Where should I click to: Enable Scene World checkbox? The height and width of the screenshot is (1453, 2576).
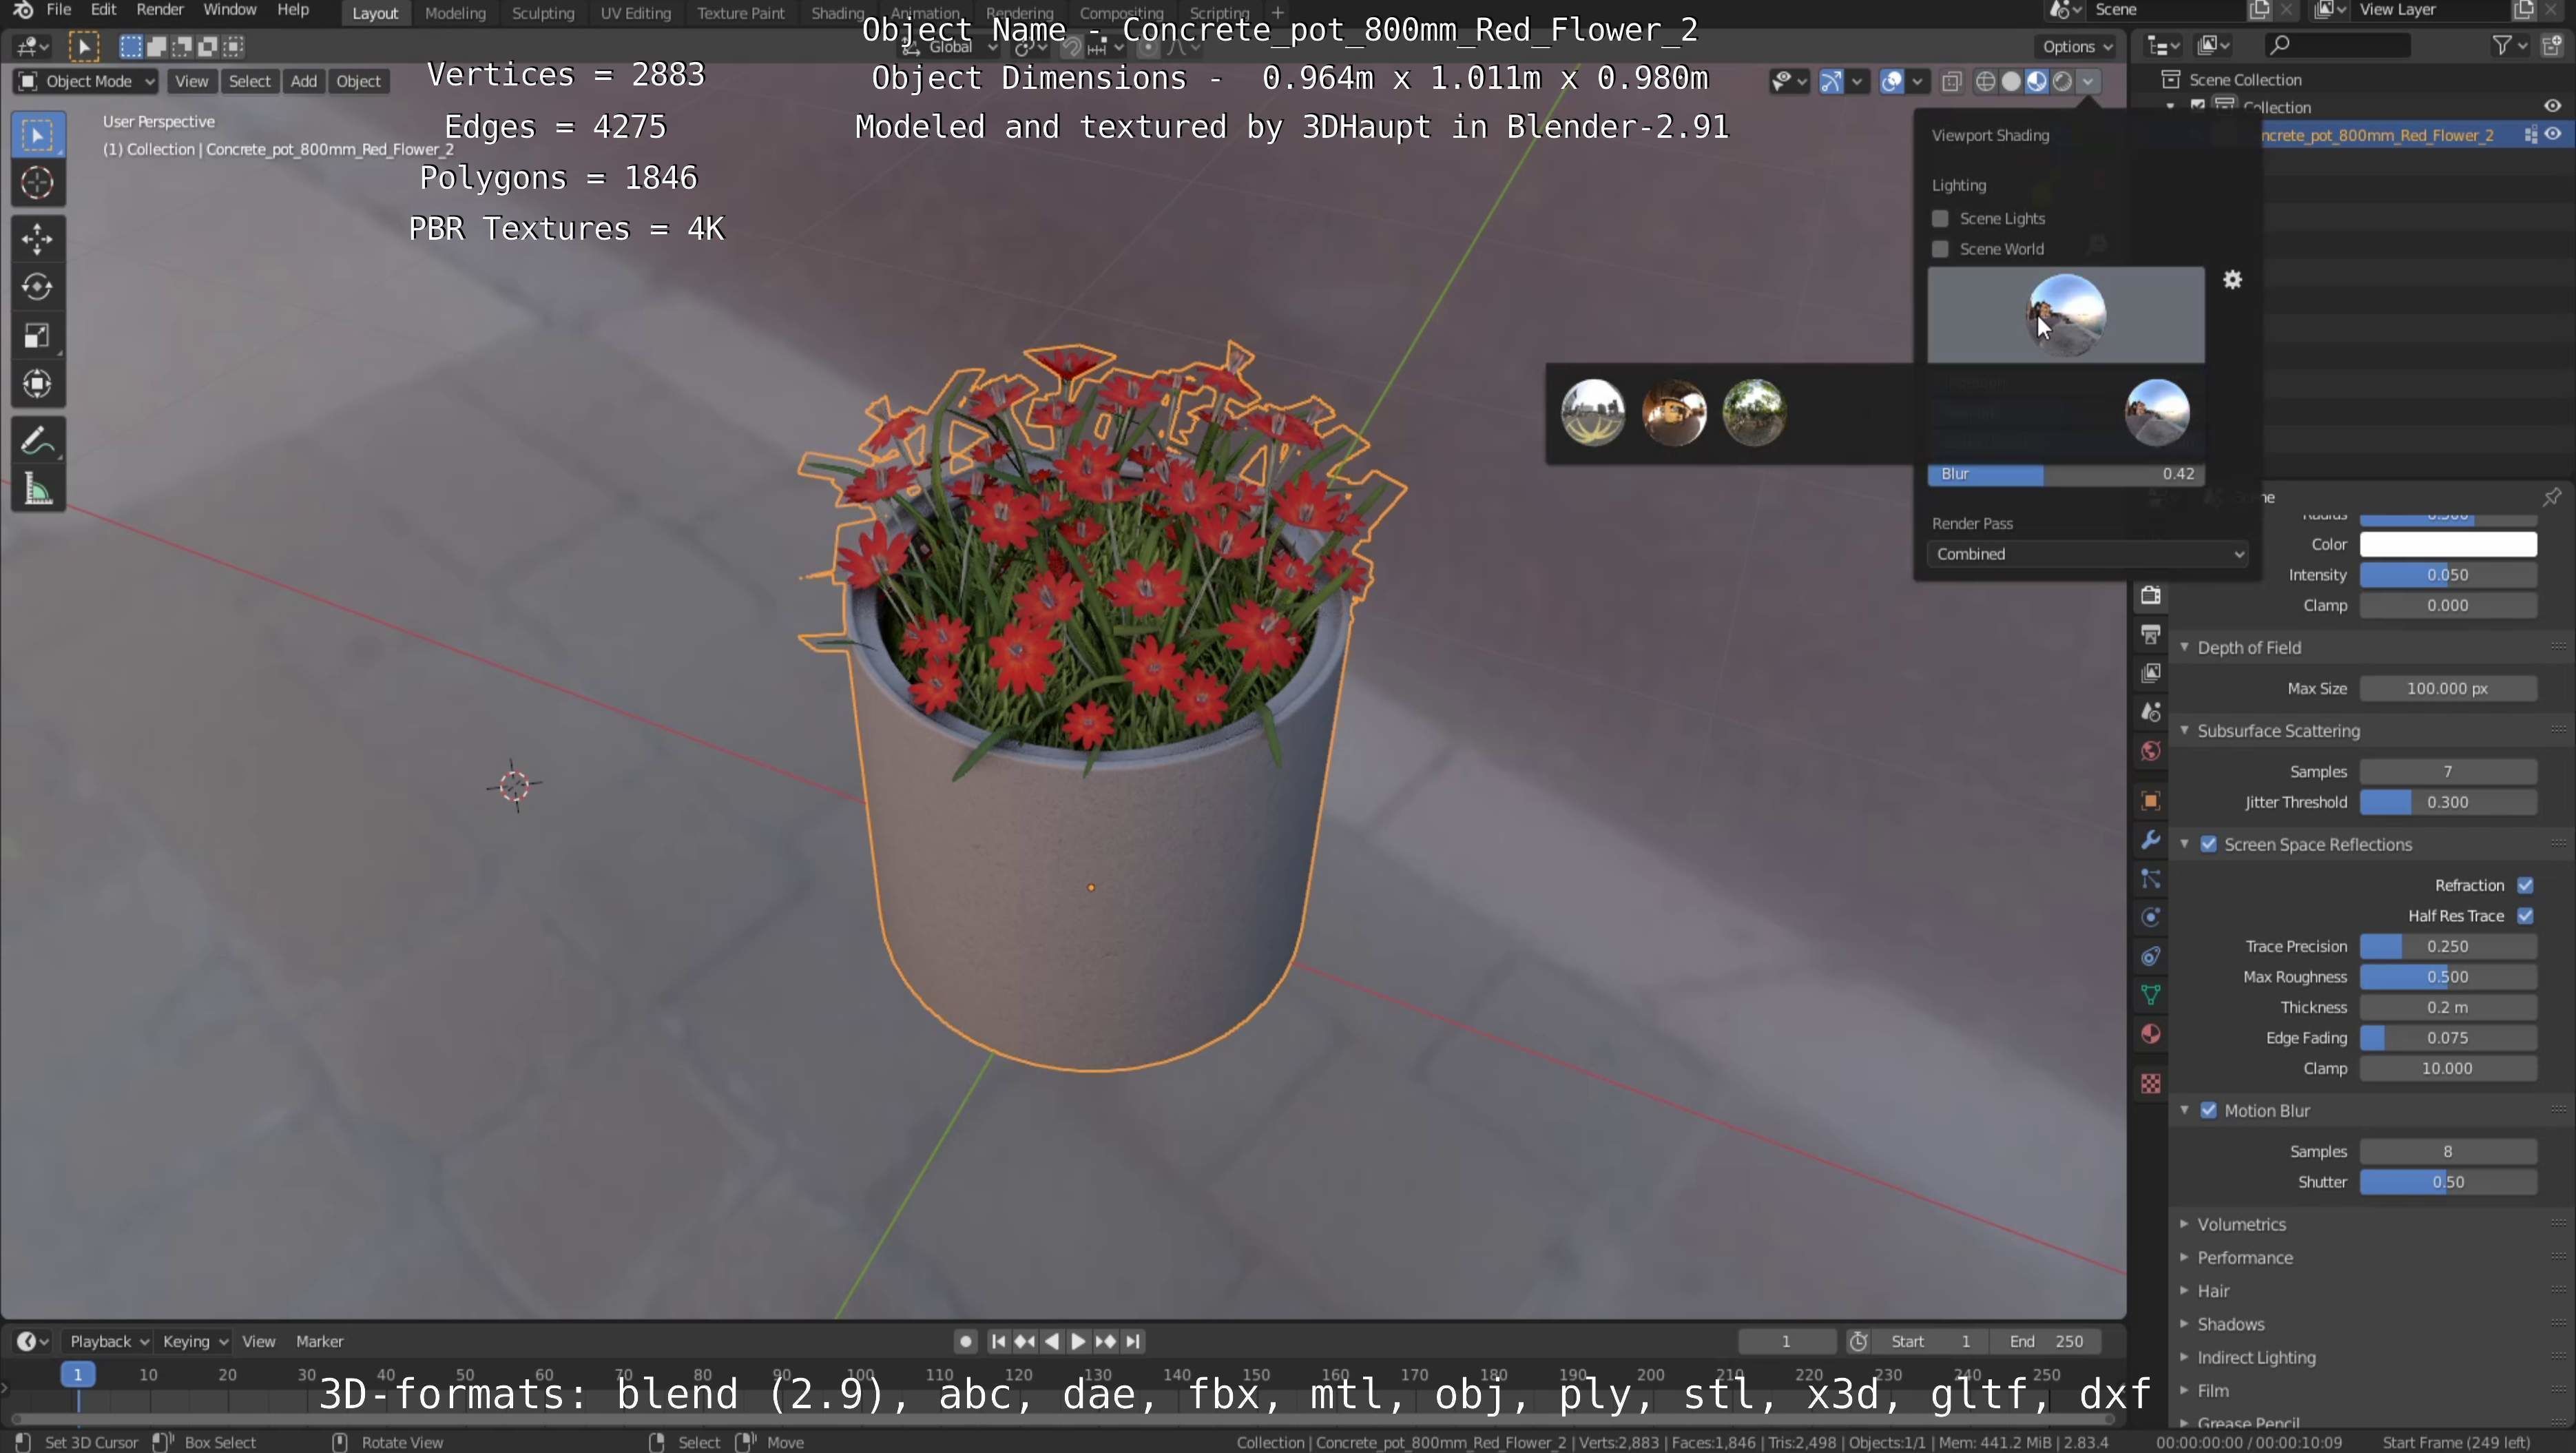coord(1940,249)
